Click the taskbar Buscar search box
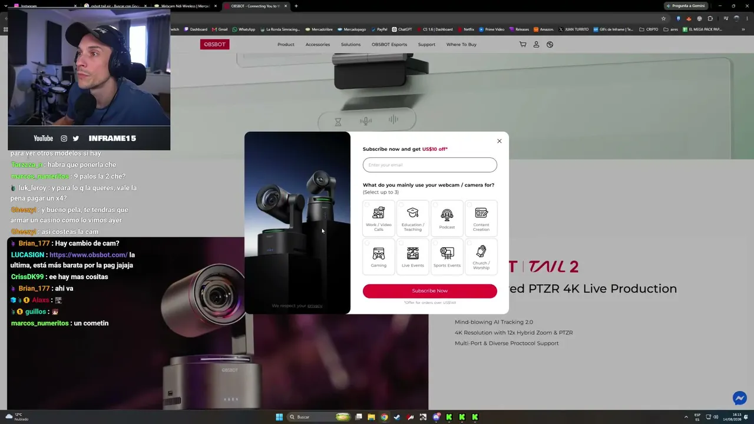 pos(318,417)
